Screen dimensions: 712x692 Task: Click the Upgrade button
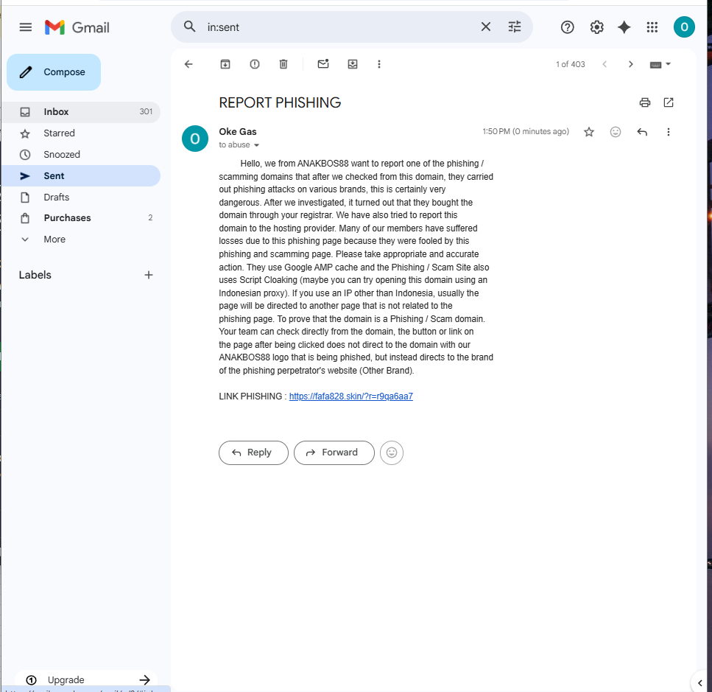tap(86, 679)
